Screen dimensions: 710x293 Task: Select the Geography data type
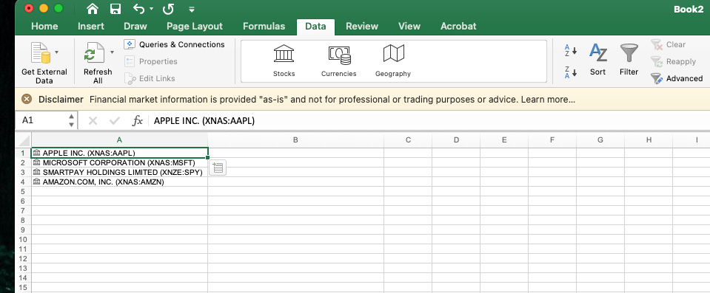point(393,61)
